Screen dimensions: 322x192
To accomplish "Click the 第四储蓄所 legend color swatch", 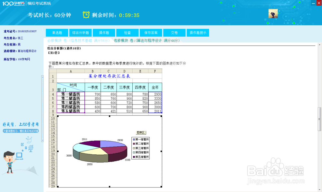I will pyautogui.click(x=134, y=152).
